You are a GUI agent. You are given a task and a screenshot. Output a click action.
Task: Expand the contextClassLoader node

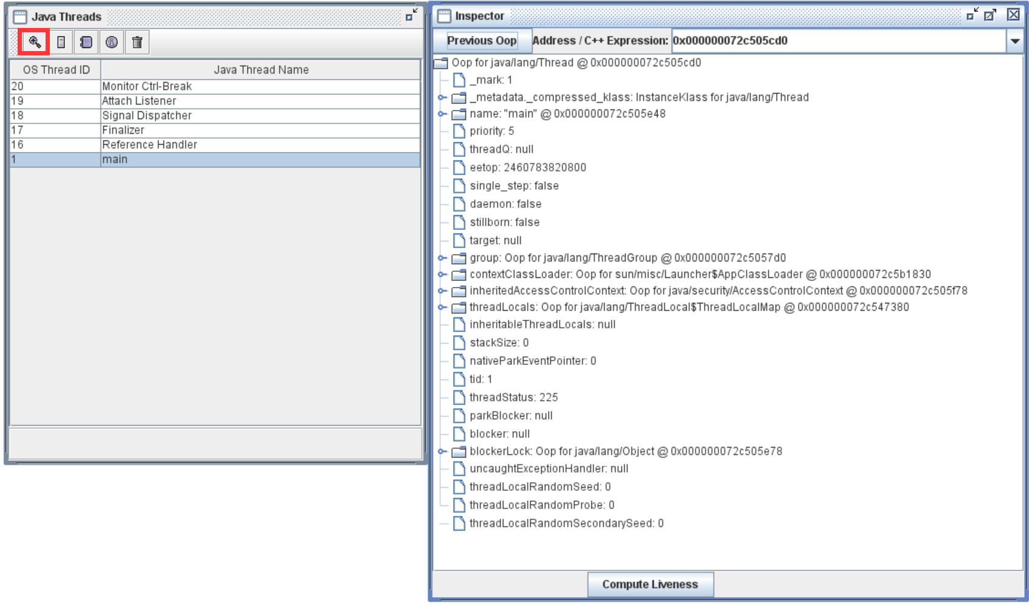pos(442,274)
